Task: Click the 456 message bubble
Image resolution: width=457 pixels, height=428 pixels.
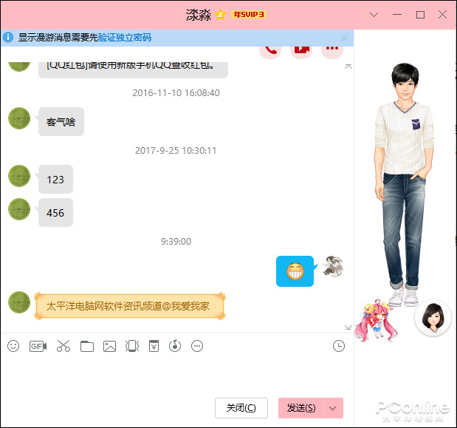Action: pos(55,212)
